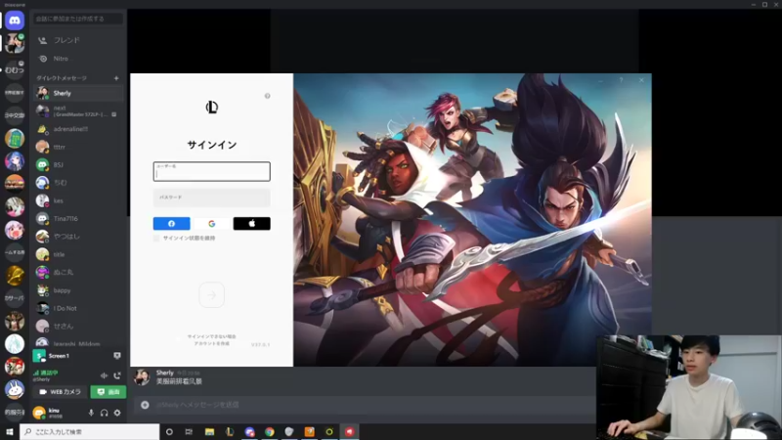
Task: Open the ぬこ丸 direct message
Action: (78, 273)
